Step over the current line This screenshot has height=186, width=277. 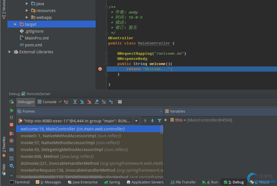point(75,102)
